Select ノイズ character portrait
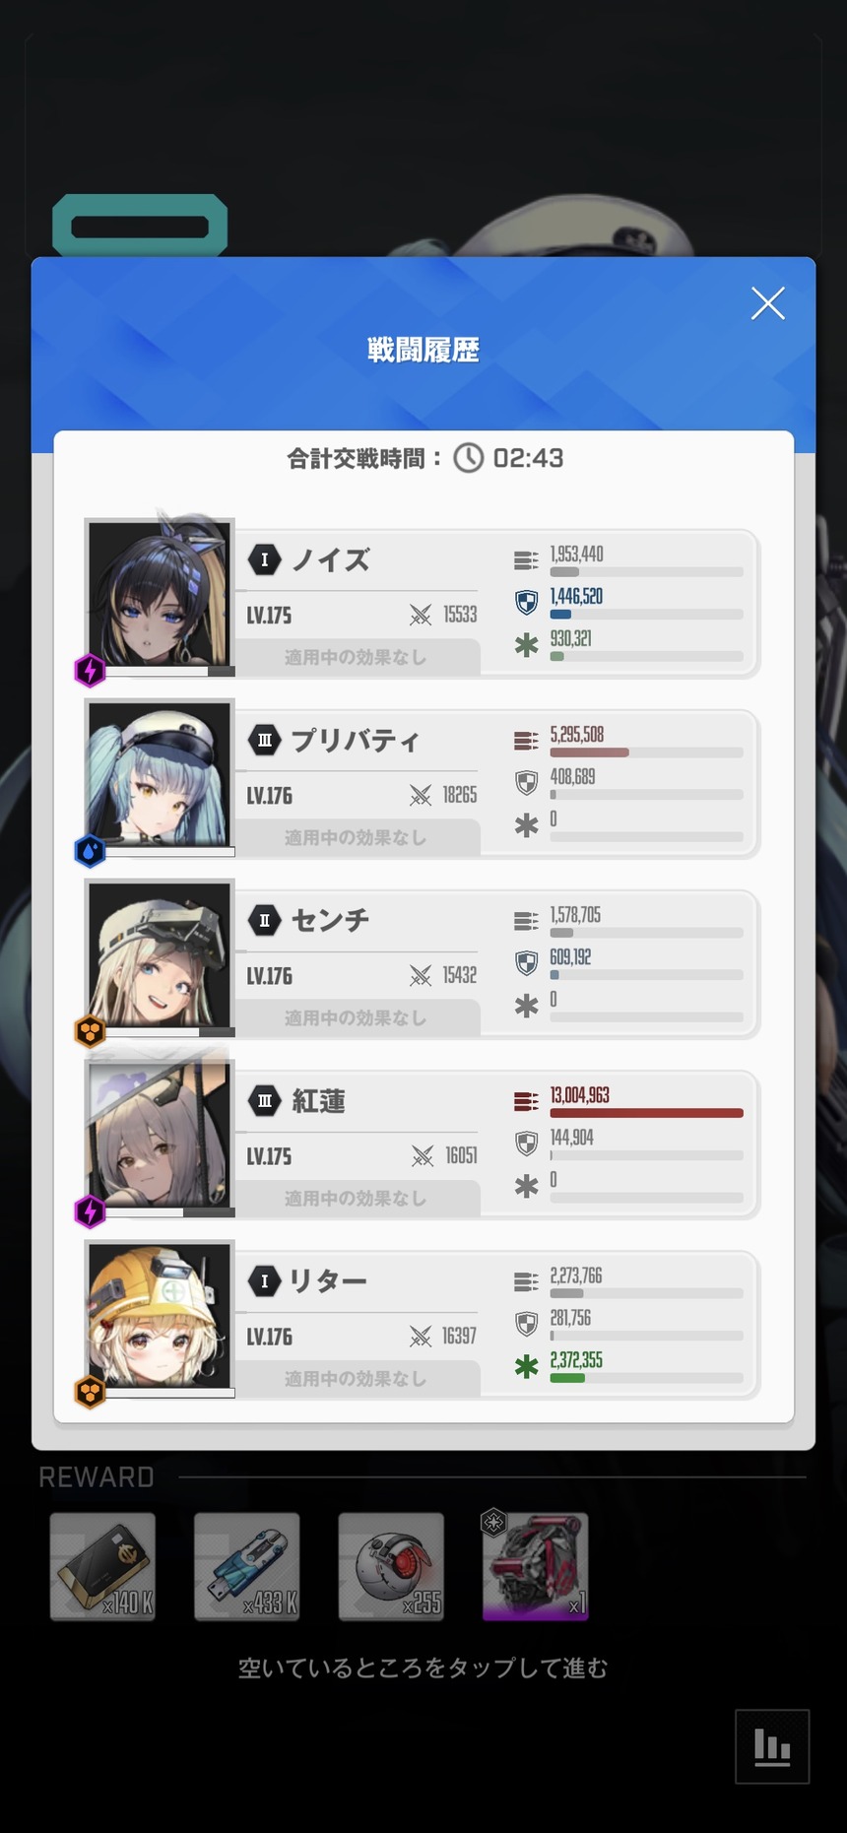The image size is (847, 1833). coord(160,594)
